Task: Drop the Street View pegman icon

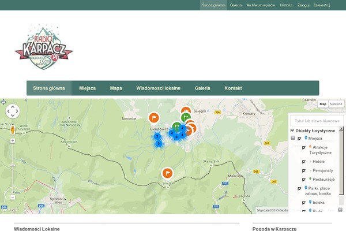Action: coord(13,130)
